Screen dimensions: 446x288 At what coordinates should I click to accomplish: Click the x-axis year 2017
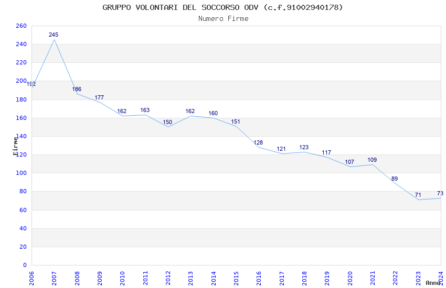(282, 279)
